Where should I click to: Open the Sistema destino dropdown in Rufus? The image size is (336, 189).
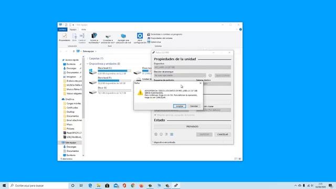coord(217,83)
